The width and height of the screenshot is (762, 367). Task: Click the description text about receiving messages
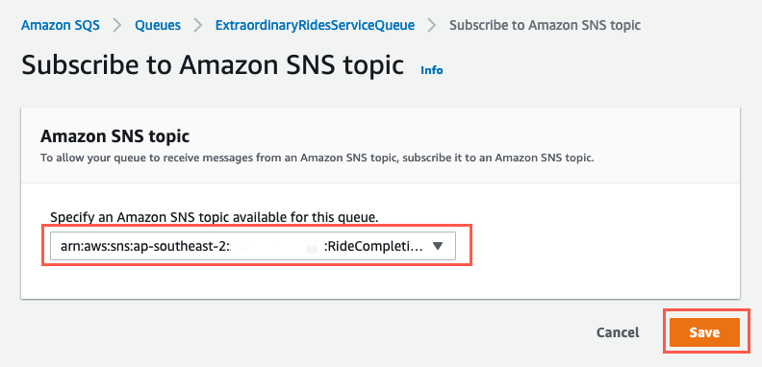tap(317, 158)
